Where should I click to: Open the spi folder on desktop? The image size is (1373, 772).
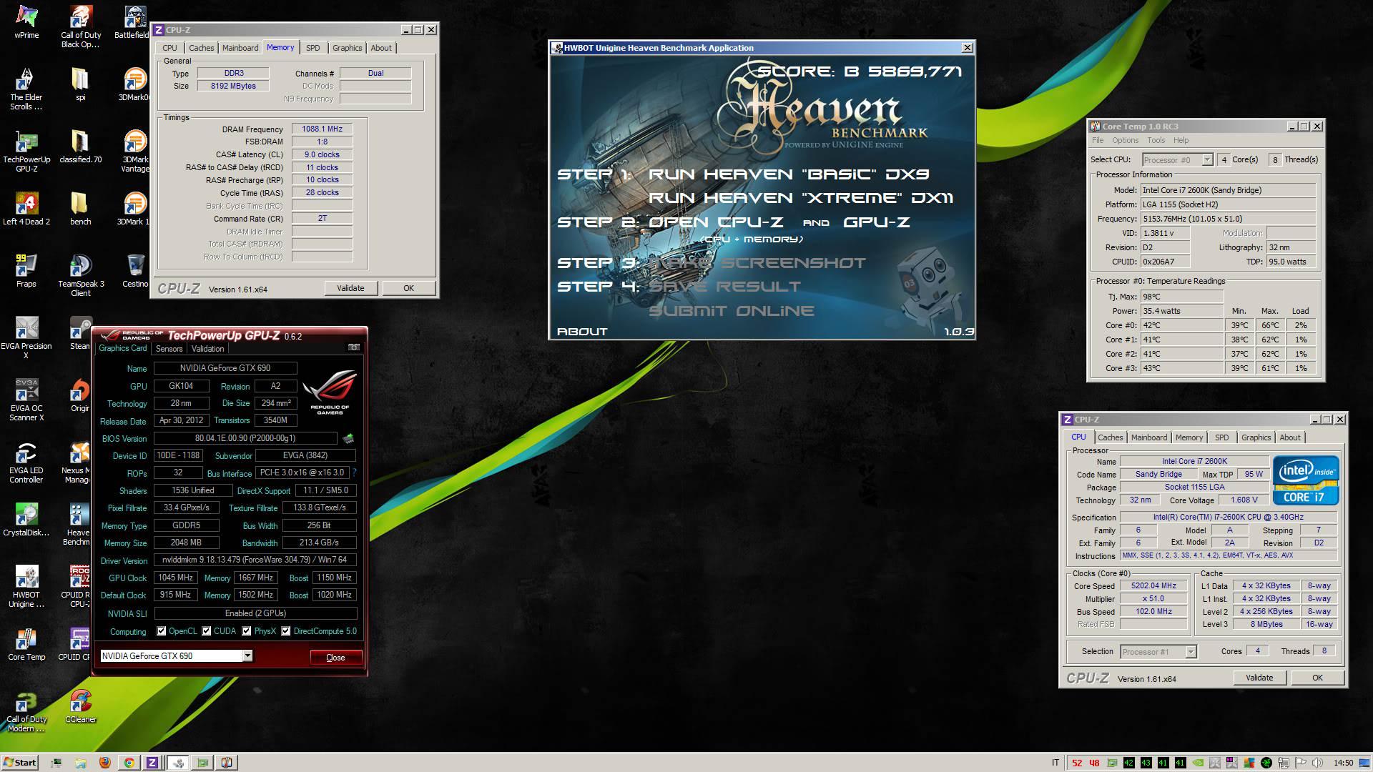click(80, 85)
